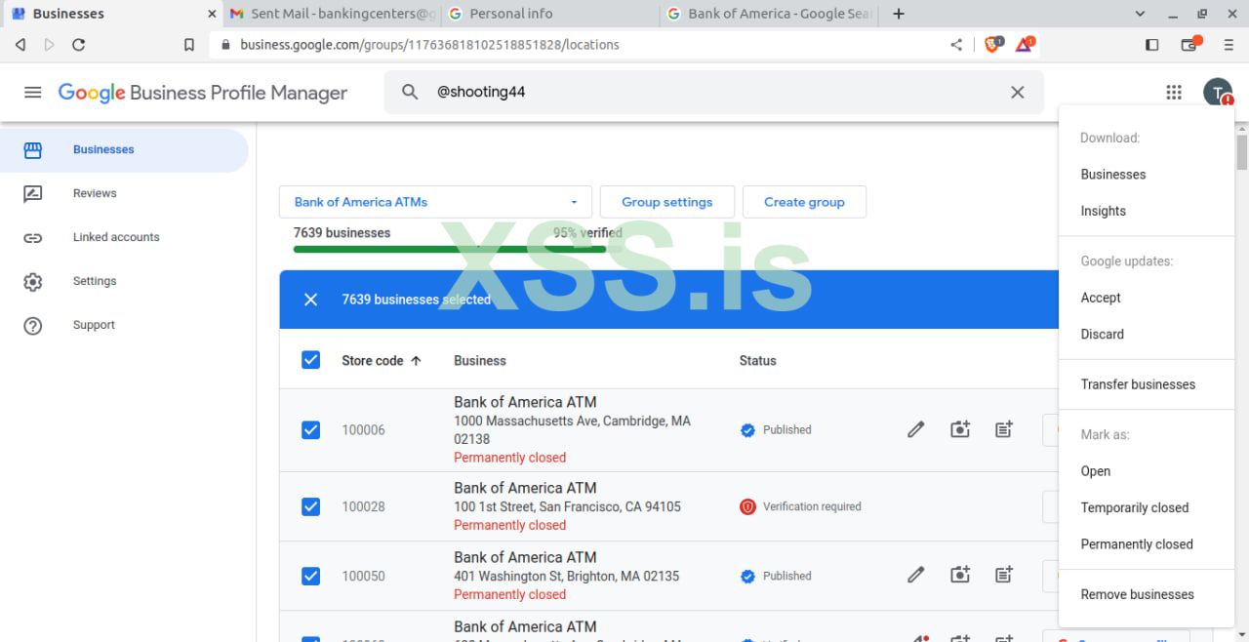Click the Support question mark icon
The width and height of the screenshot is (1249, 642).
(33, 325)
